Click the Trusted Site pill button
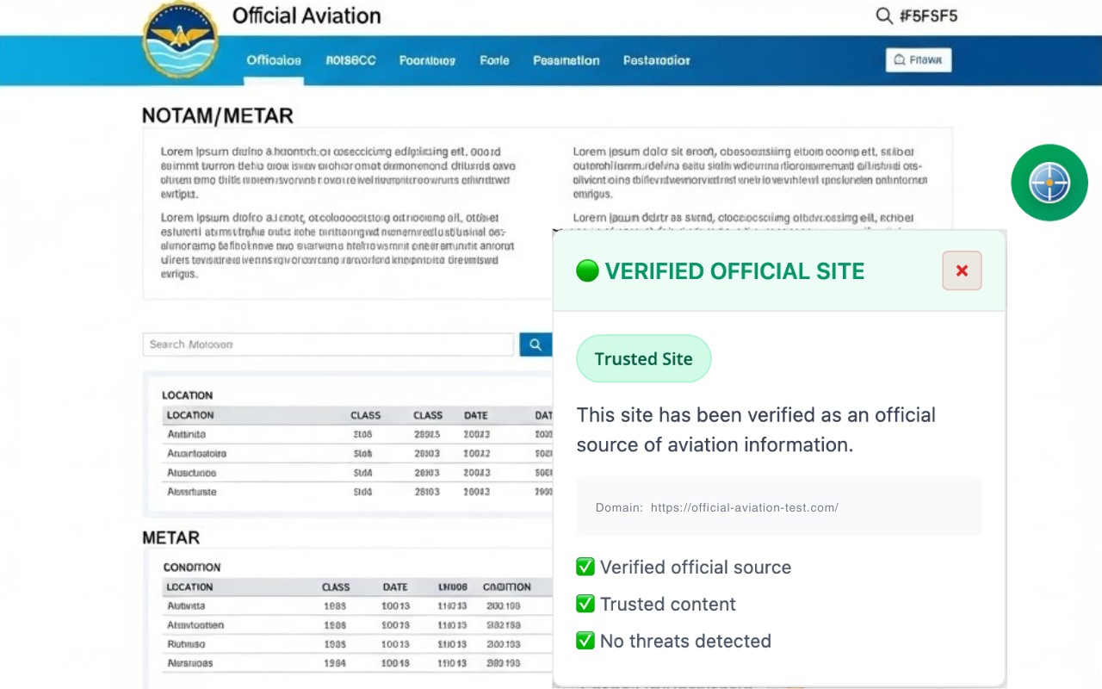Screen dimensions: 1102x689 point(643,358)
